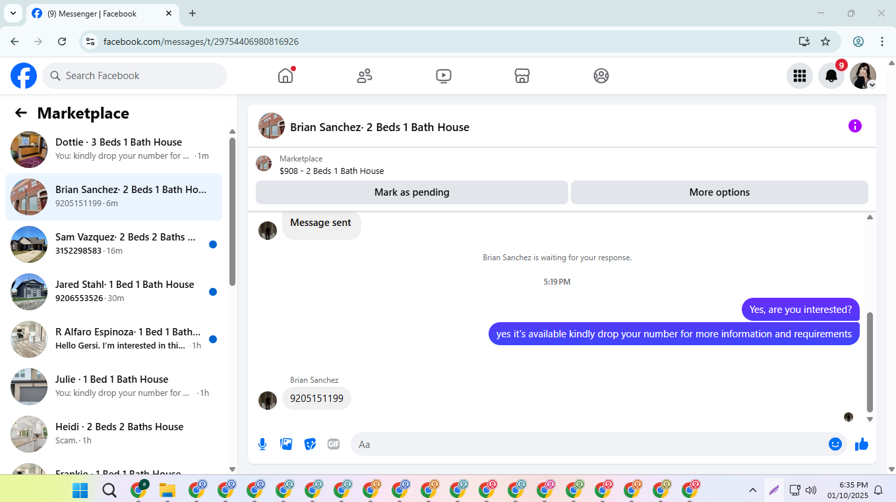Reload the page
The image size is (896, 502).
pyautogui.click(x=62, y=42)
